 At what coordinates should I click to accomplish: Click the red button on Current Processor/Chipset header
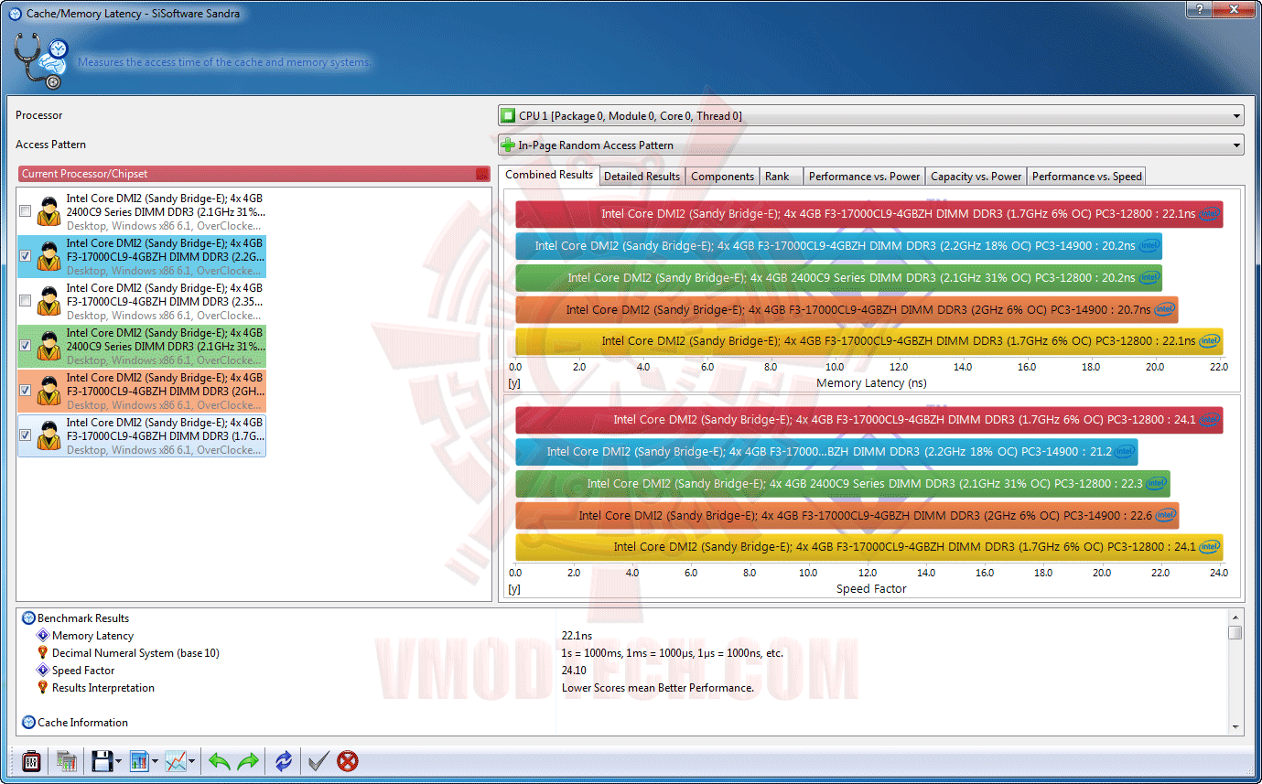482,174
